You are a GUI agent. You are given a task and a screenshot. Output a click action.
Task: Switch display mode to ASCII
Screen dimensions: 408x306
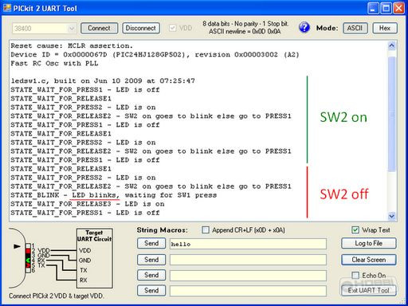[355, 28]
